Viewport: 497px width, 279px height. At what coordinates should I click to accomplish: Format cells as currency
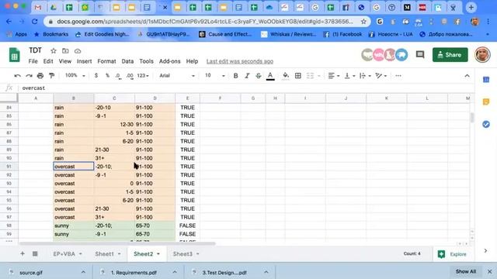(96, 76)
